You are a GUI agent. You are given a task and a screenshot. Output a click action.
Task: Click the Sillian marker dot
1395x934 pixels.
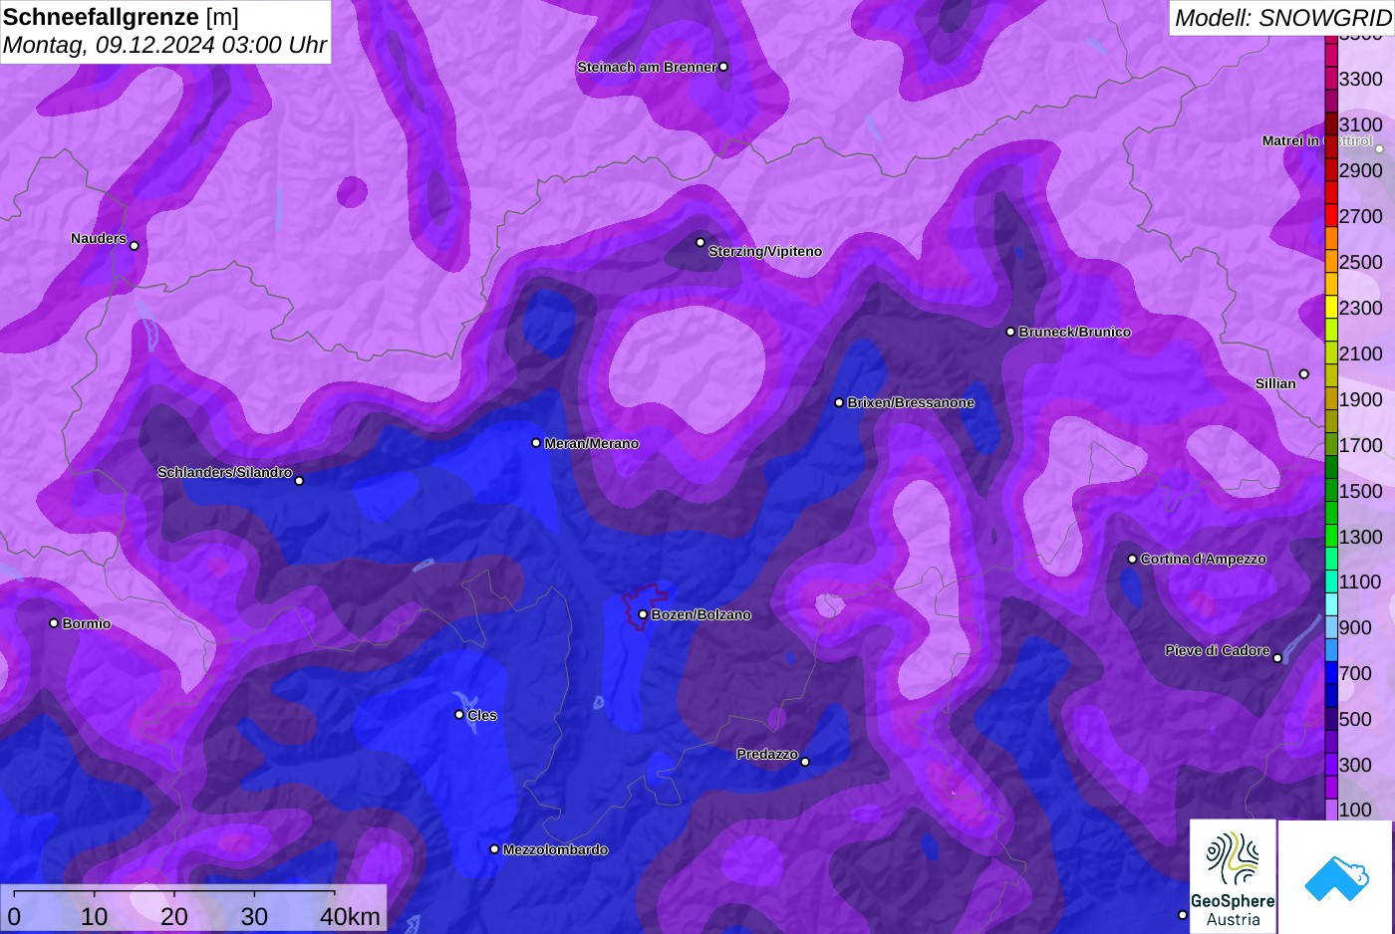[1303, 374]
